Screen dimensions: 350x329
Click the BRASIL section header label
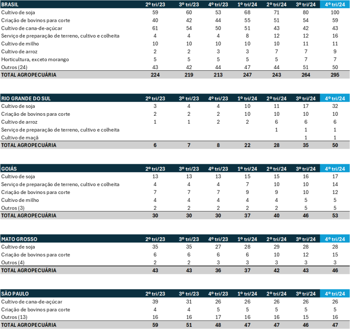(x=10, y=4)
